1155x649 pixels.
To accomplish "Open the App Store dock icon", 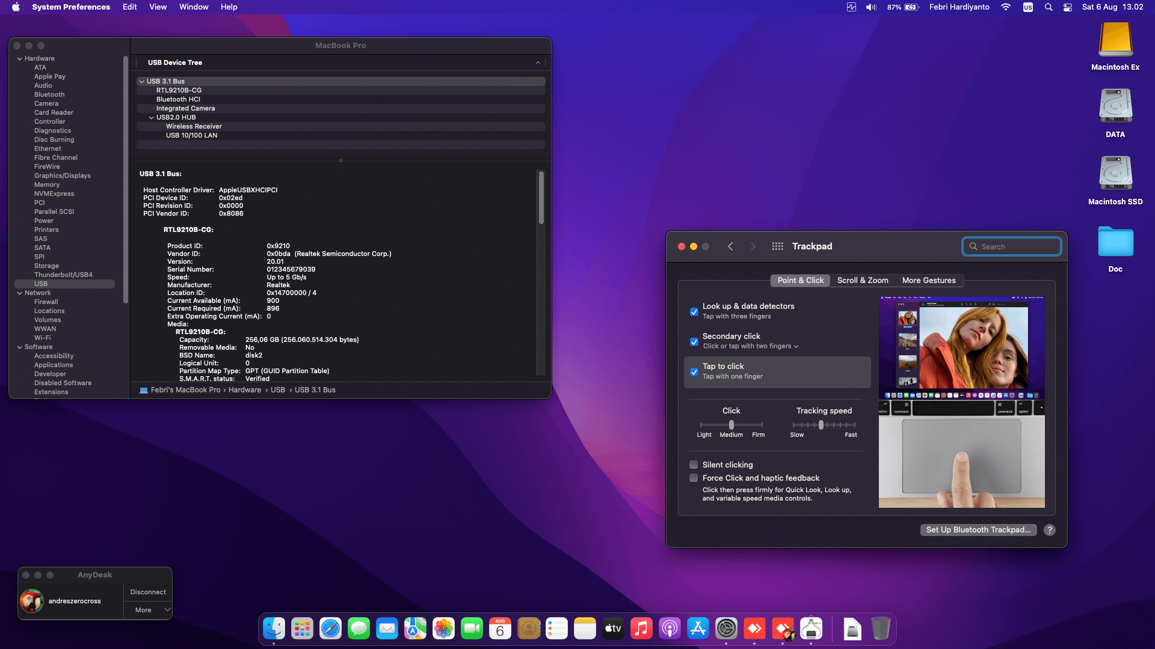I will pyautogui.click(x=698, y=629).
